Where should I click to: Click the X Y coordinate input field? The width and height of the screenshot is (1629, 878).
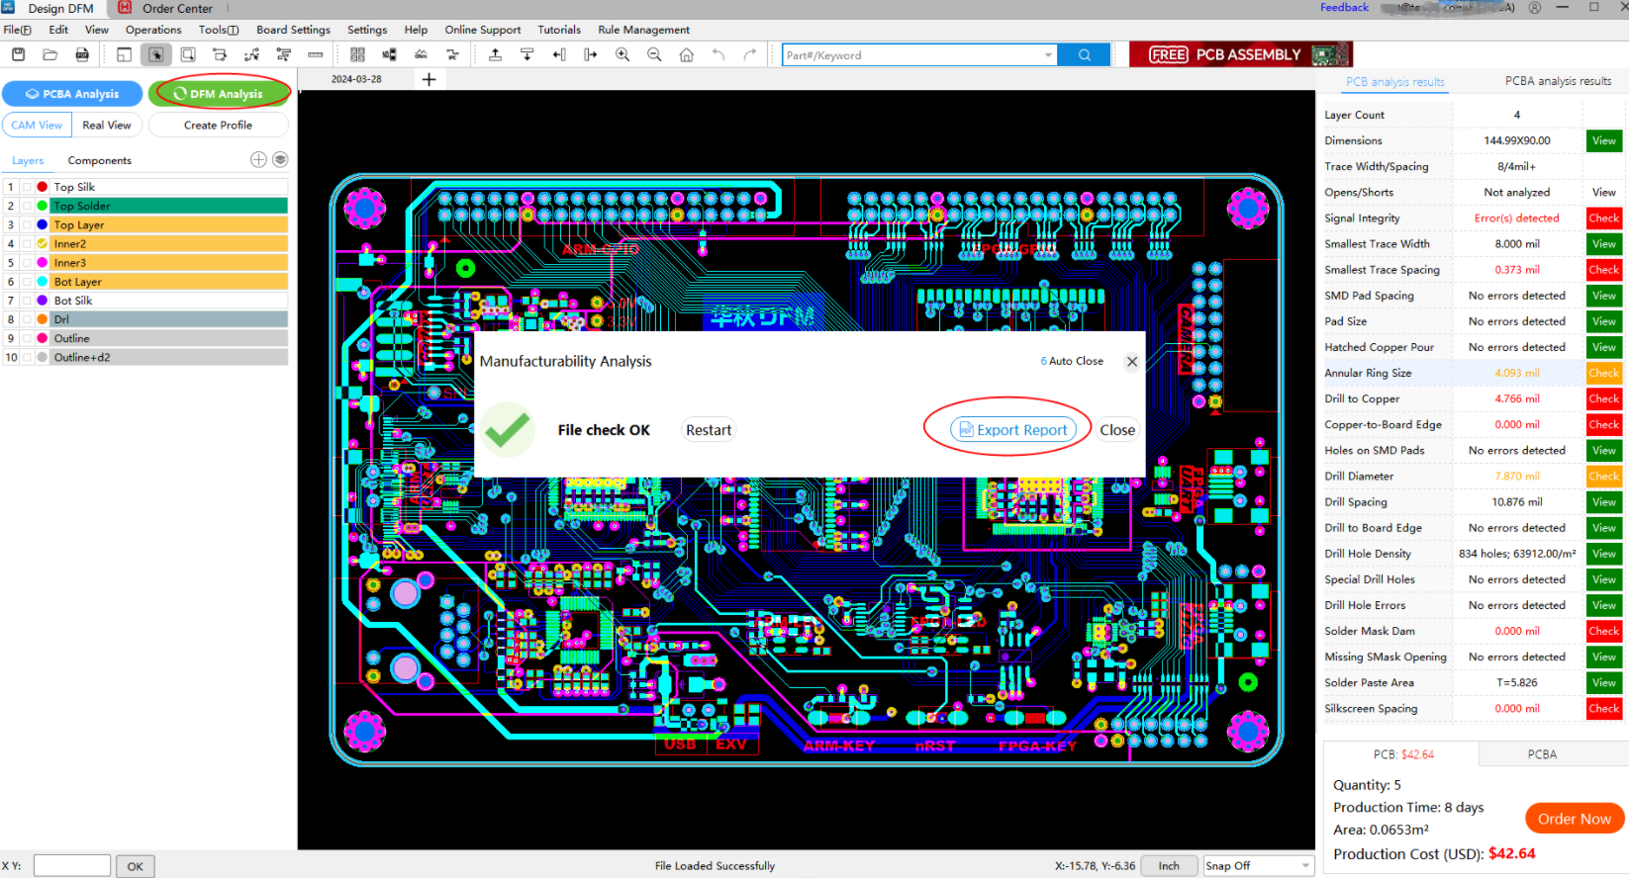(x=72, y=866)
